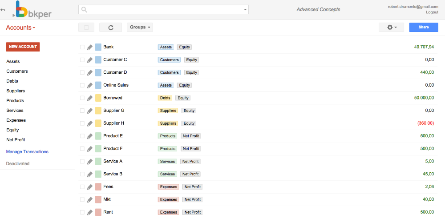Choose Suppliers group in sidebar

16,91
